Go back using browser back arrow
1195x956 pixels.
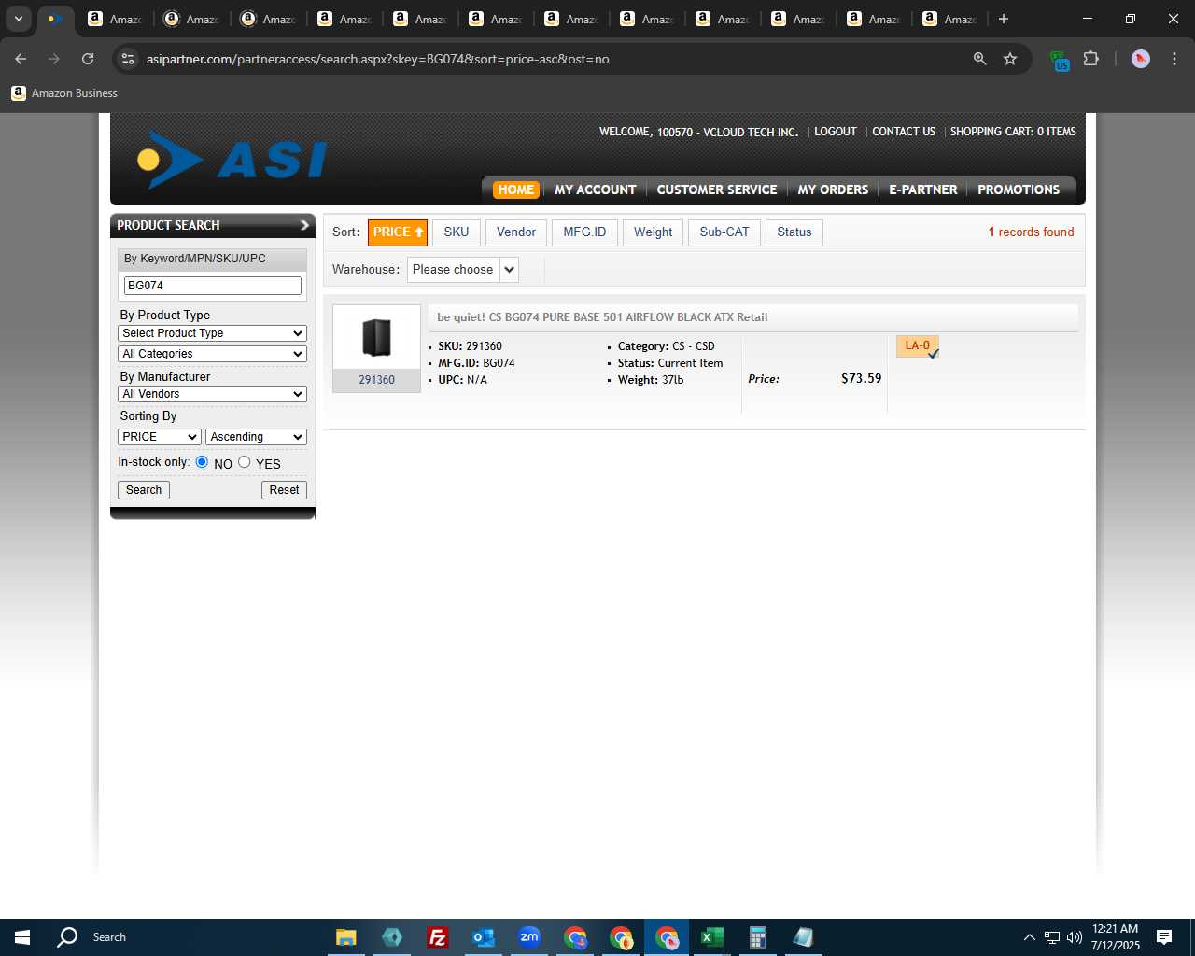[21, 59]
